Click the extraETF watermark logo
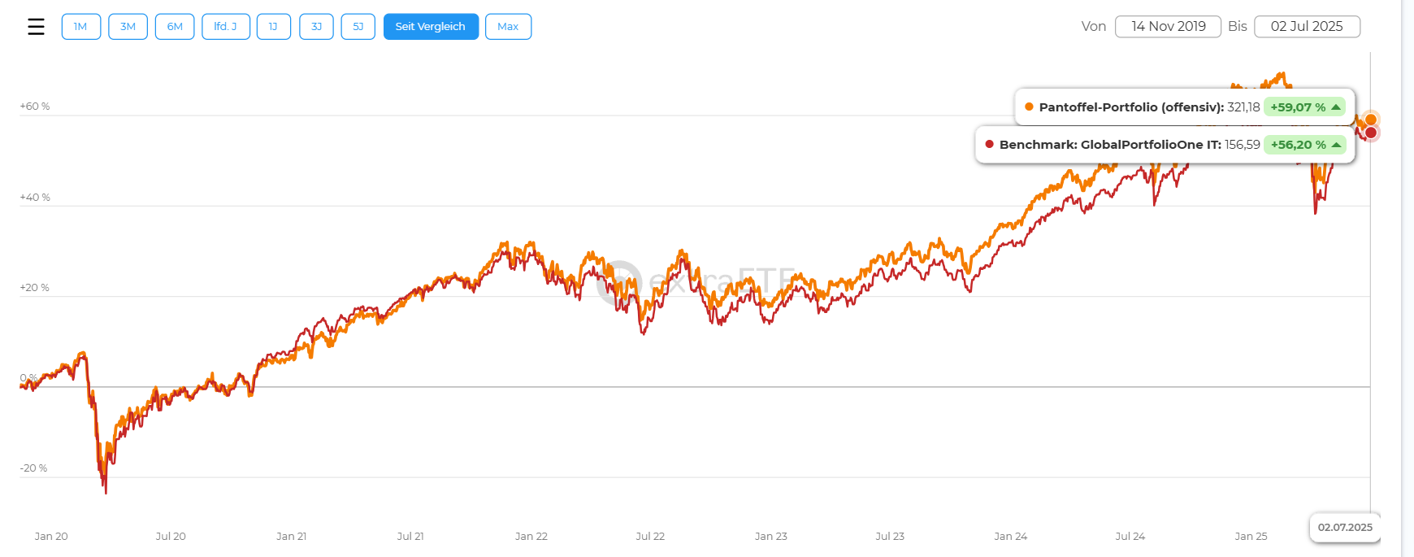This screenshot has width=1414, height=557. point(619,282)
